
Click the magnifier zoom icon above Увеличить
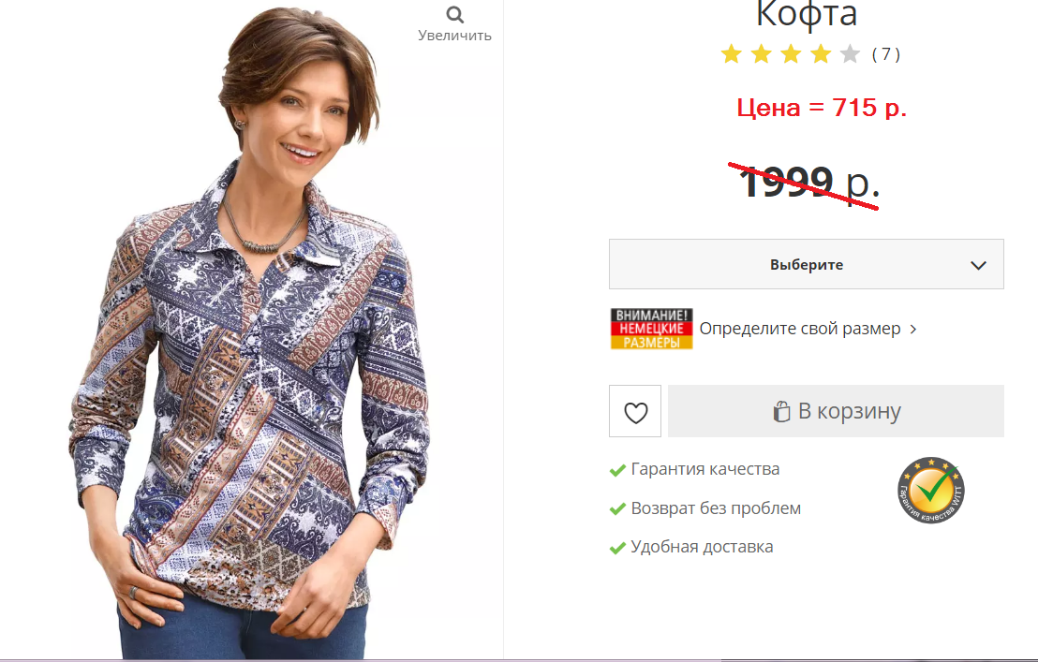[454, 14]
